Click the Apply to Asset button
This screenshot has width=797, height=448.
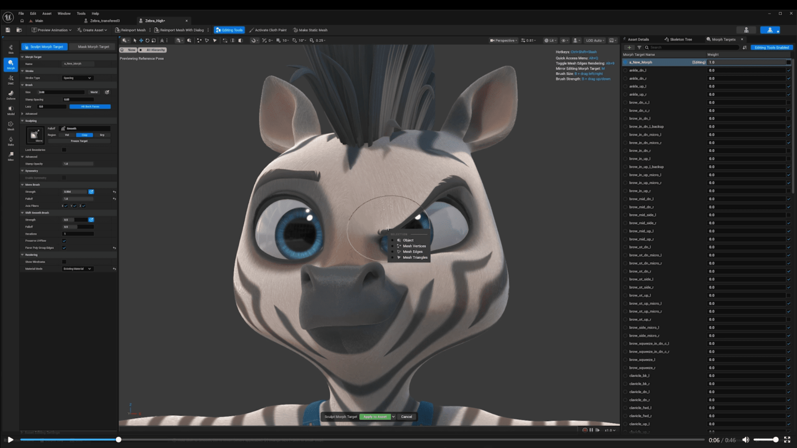pyautogui.click(x=375, y=417)
